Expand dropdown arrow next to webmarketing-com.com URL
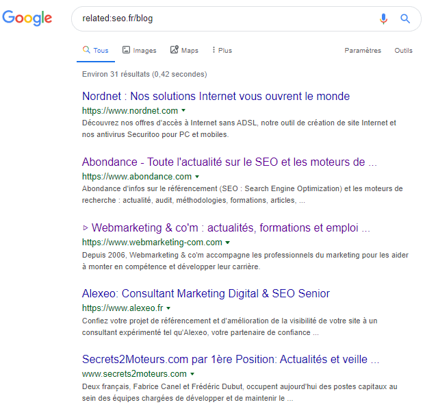 tap(228, 243)
